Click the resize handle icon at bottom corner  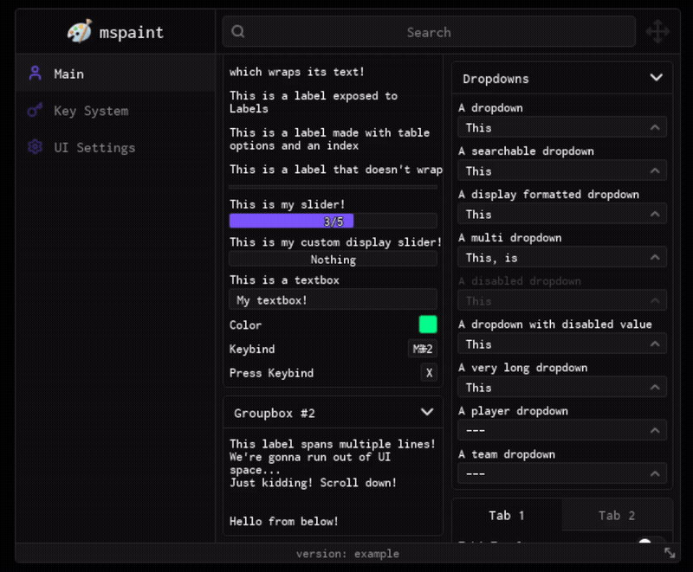click(670, 553)
